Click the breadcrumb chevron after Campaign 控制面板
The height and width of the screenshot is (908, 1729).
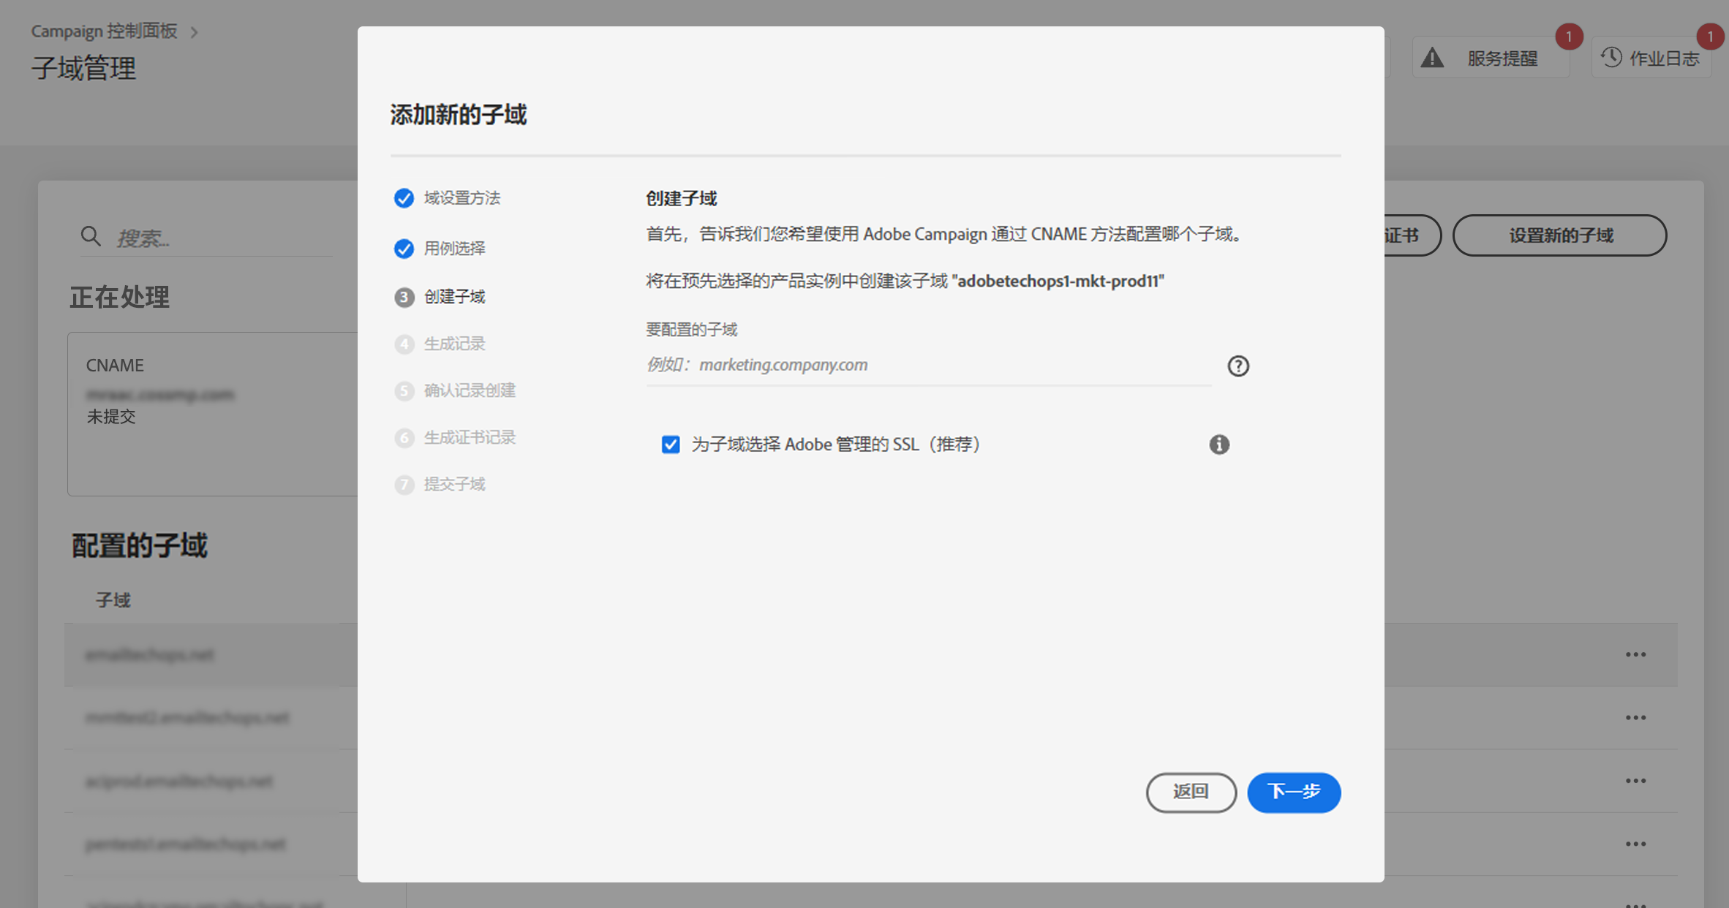click(194, 32)
